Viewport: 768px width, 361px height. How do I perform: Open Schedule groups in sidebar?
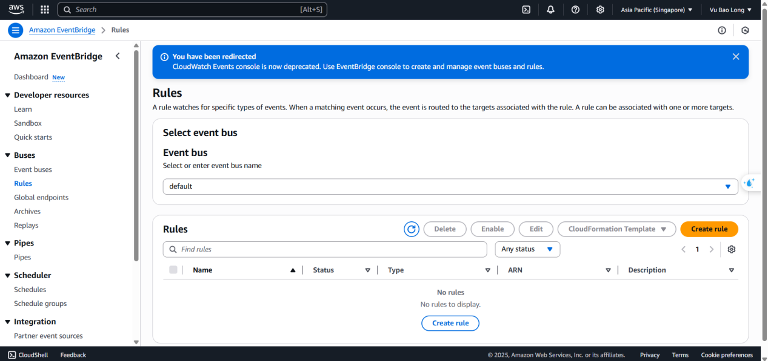point(41,304)
